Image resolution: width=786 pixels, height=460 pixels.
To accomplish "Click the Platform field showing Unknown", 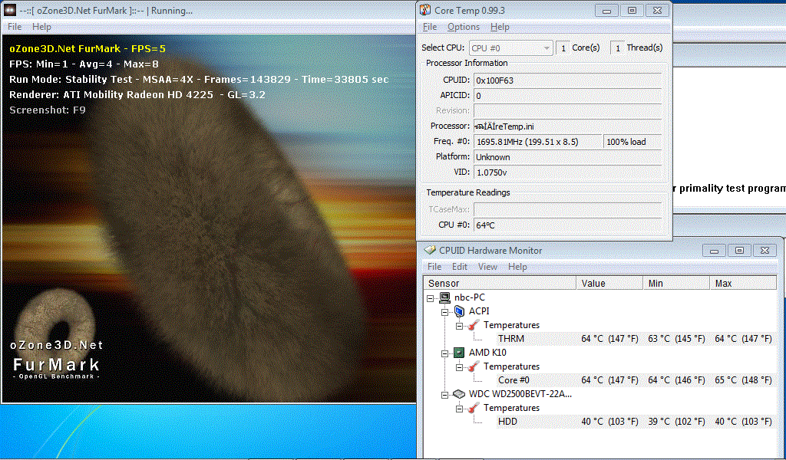I will click(567, 157).
